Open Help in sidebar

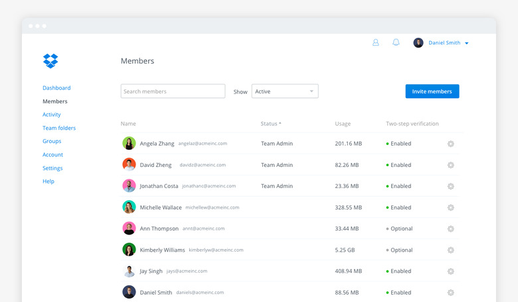pos(48,181)
